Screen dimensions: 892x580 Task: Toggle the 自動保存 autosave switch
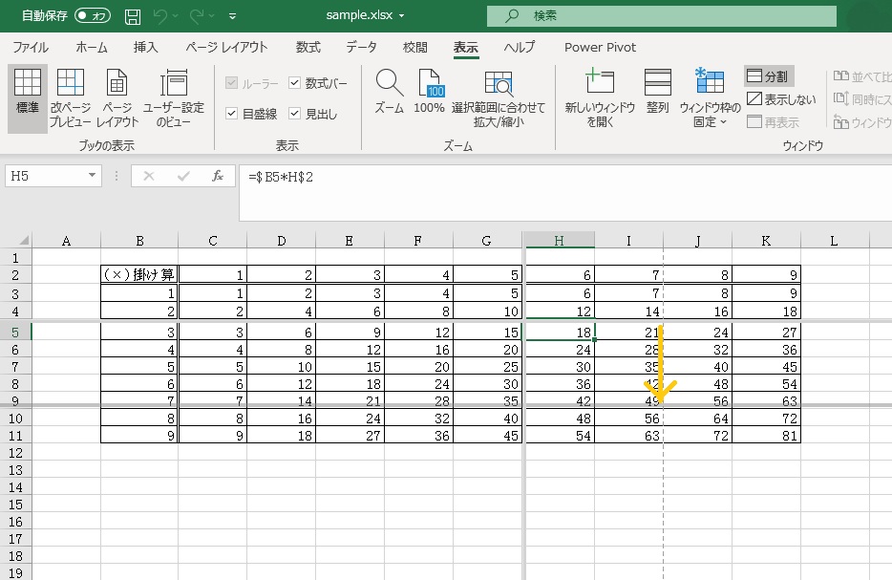[x=93, y=16]
